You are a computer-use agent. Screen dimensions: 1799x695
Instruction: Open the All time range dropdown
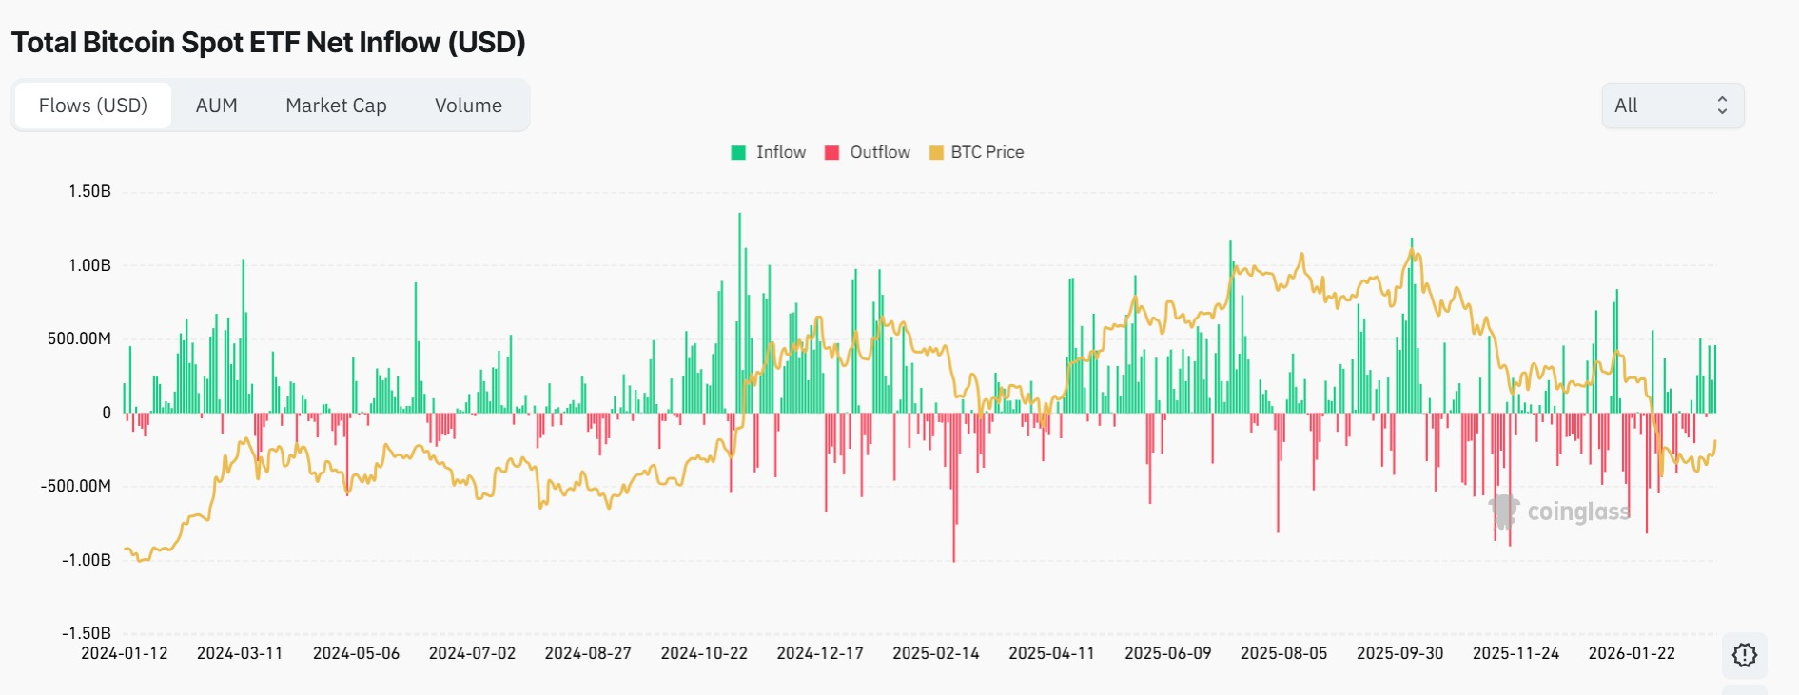pyautogui.click(x=1672, y=106)
